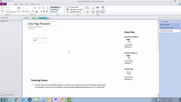Click the decrease indent icon
The width and height of the screenshot is (181, 102).
pyautogui.click(x=41, y=11)
